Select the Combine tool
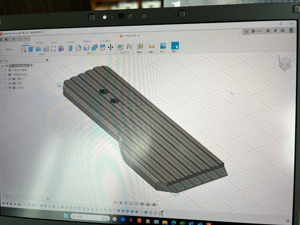This screenshot has width=300, height=225. pyautogui.click(x=94, y=47)
